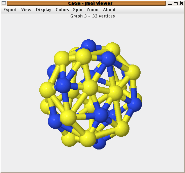This screenshot has width=185, height=173.
Task: Minimize the Jmol Viewer window
Action: [x=170, y=3]
